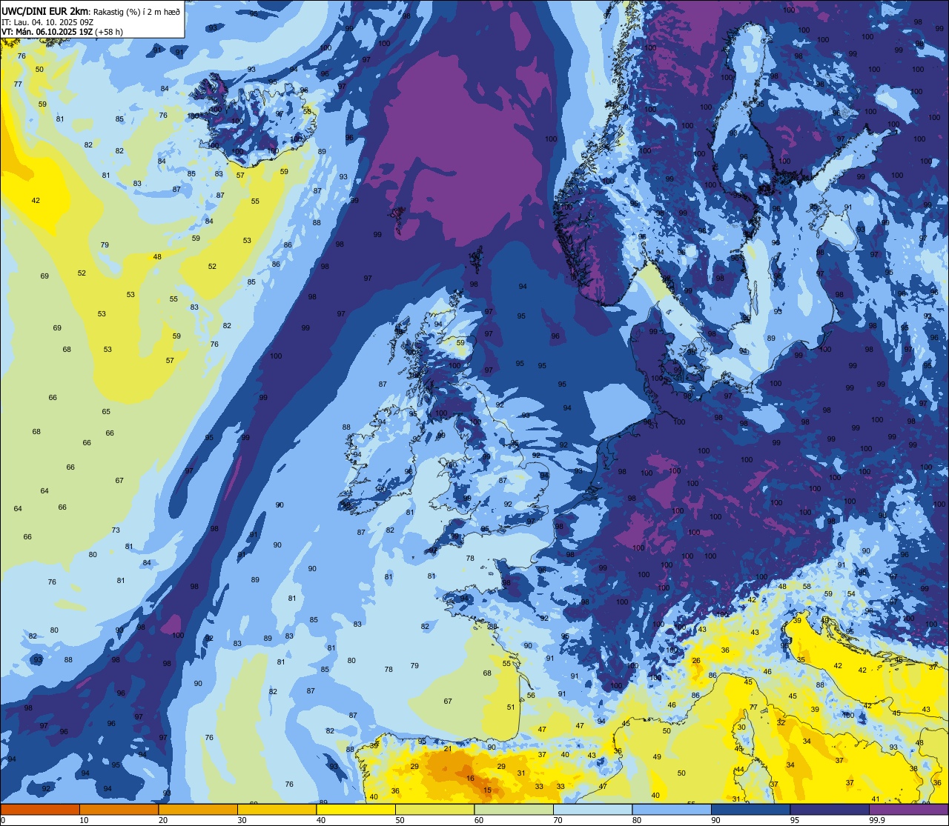Screen dimensions: 949x826
Task: Click the purple above-99.9 legend swatch
Action: tap(908, 809)
